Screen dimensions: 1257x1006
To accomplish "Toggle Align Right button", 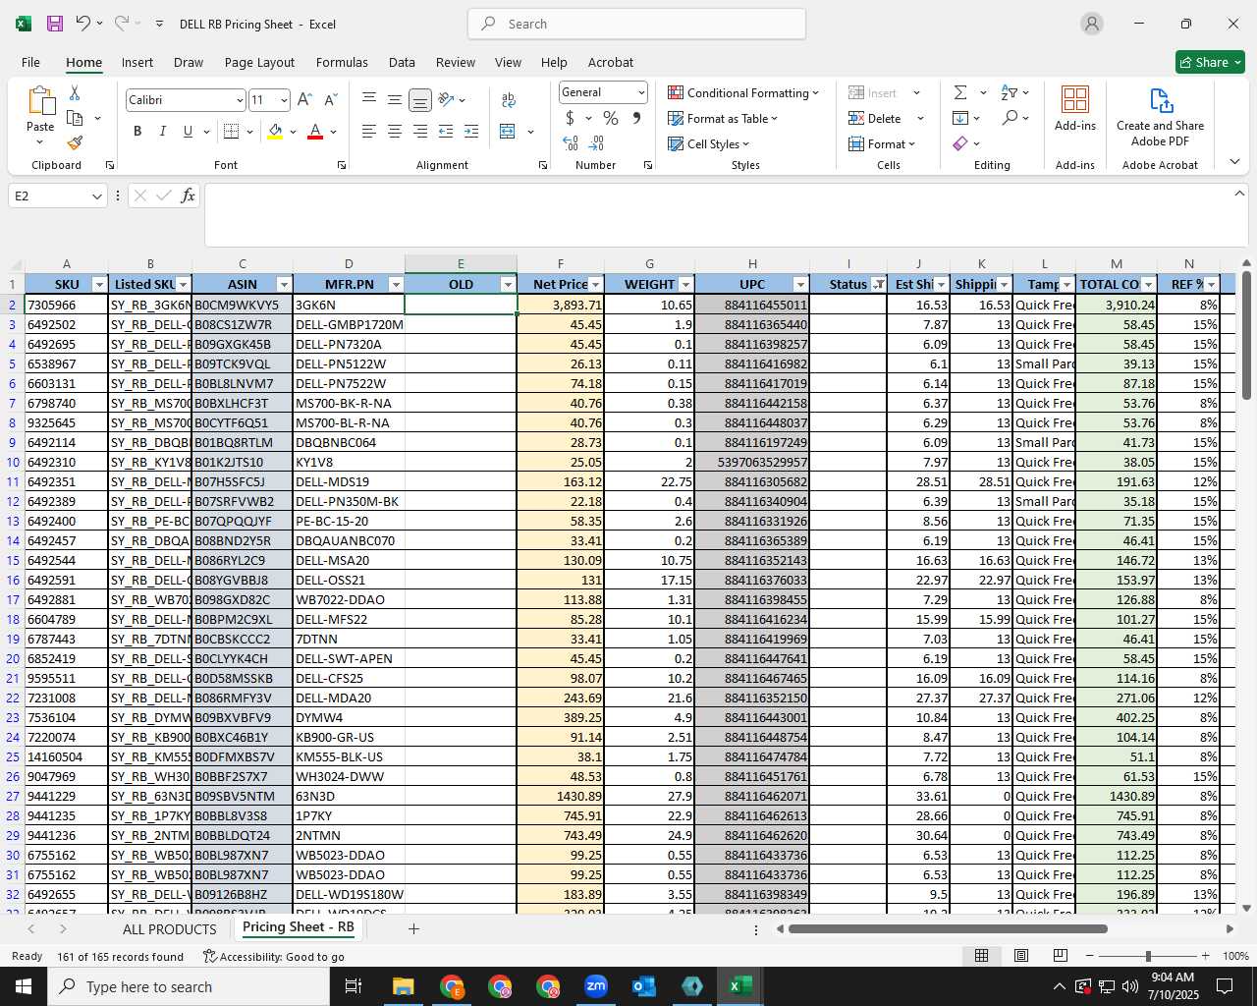I will [x=419, y=131].
